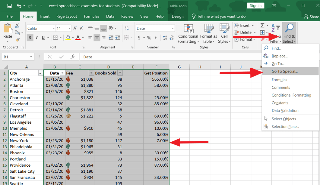Toggle Italic formatting
The image size is (320, 185).
point(36,38)
